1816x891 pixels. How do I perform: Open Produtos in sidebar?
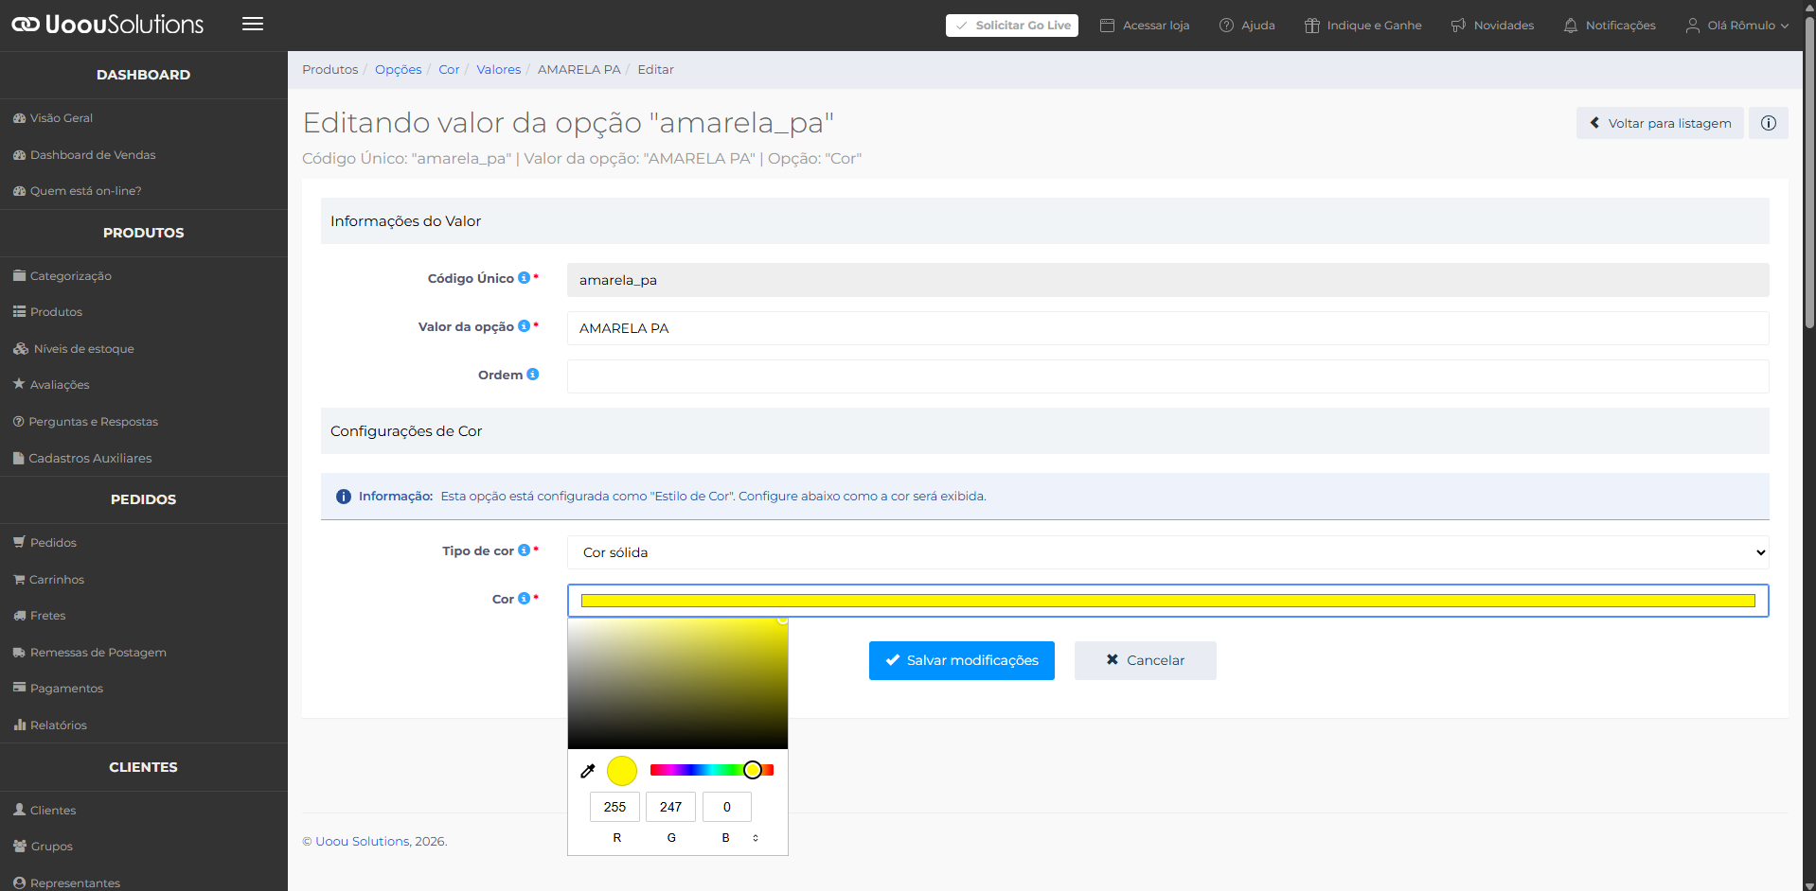56,312
